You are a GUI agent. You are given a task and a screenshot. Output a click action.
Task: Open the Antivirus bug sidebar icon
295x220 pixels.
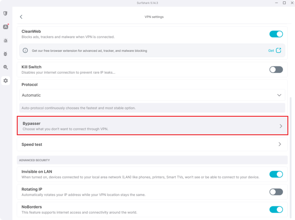pyautogui.click(x=5, y=54)
